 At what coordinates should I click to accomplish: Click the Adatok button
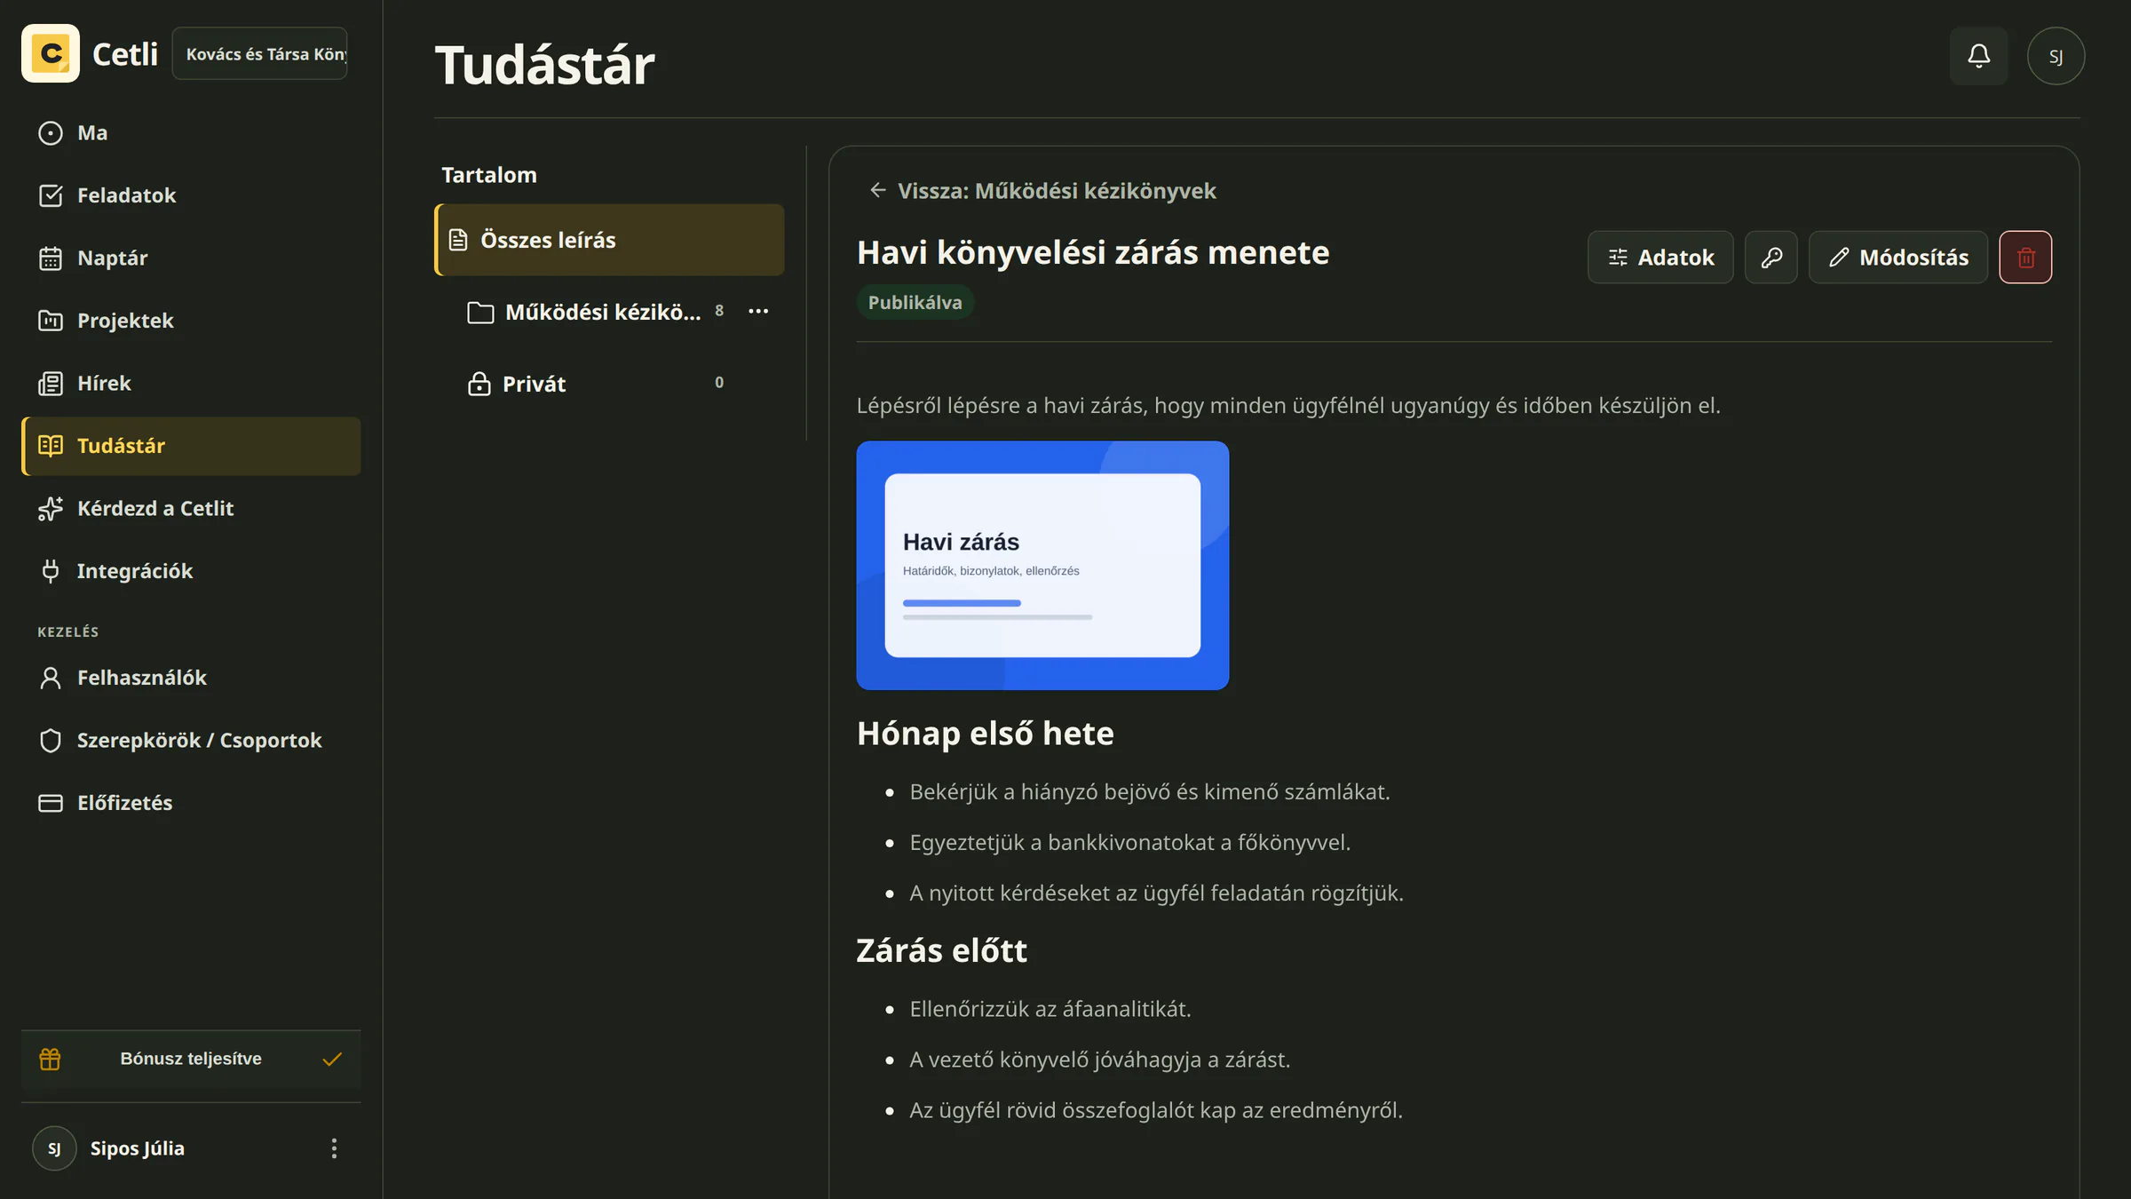point(1660,258)
